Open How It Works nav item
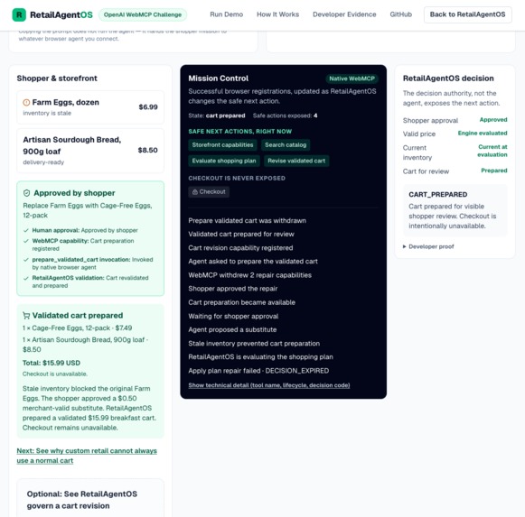 coord(278,14)
